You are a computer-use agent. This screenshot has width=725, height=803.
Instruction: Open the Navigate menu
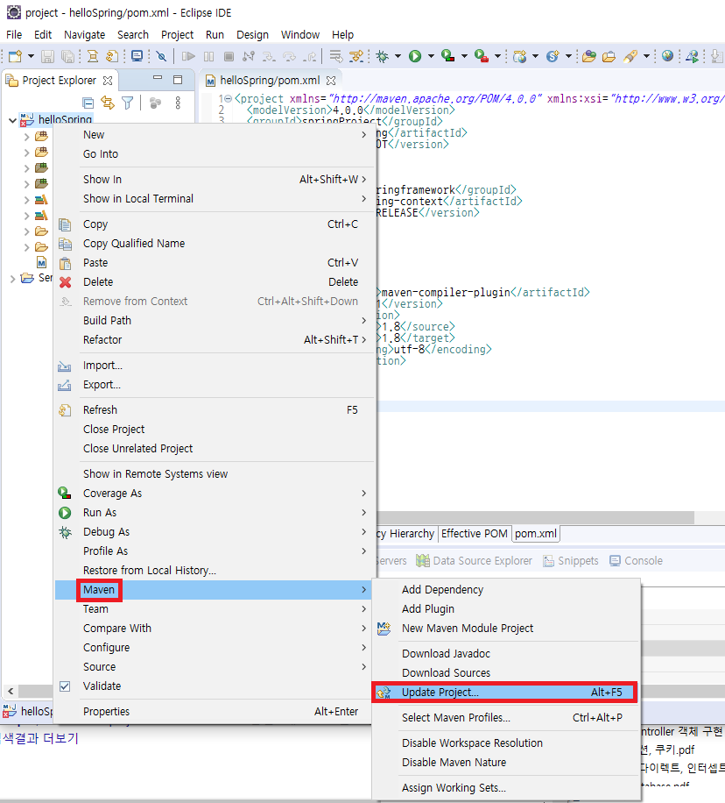click(x=84, y=35)
